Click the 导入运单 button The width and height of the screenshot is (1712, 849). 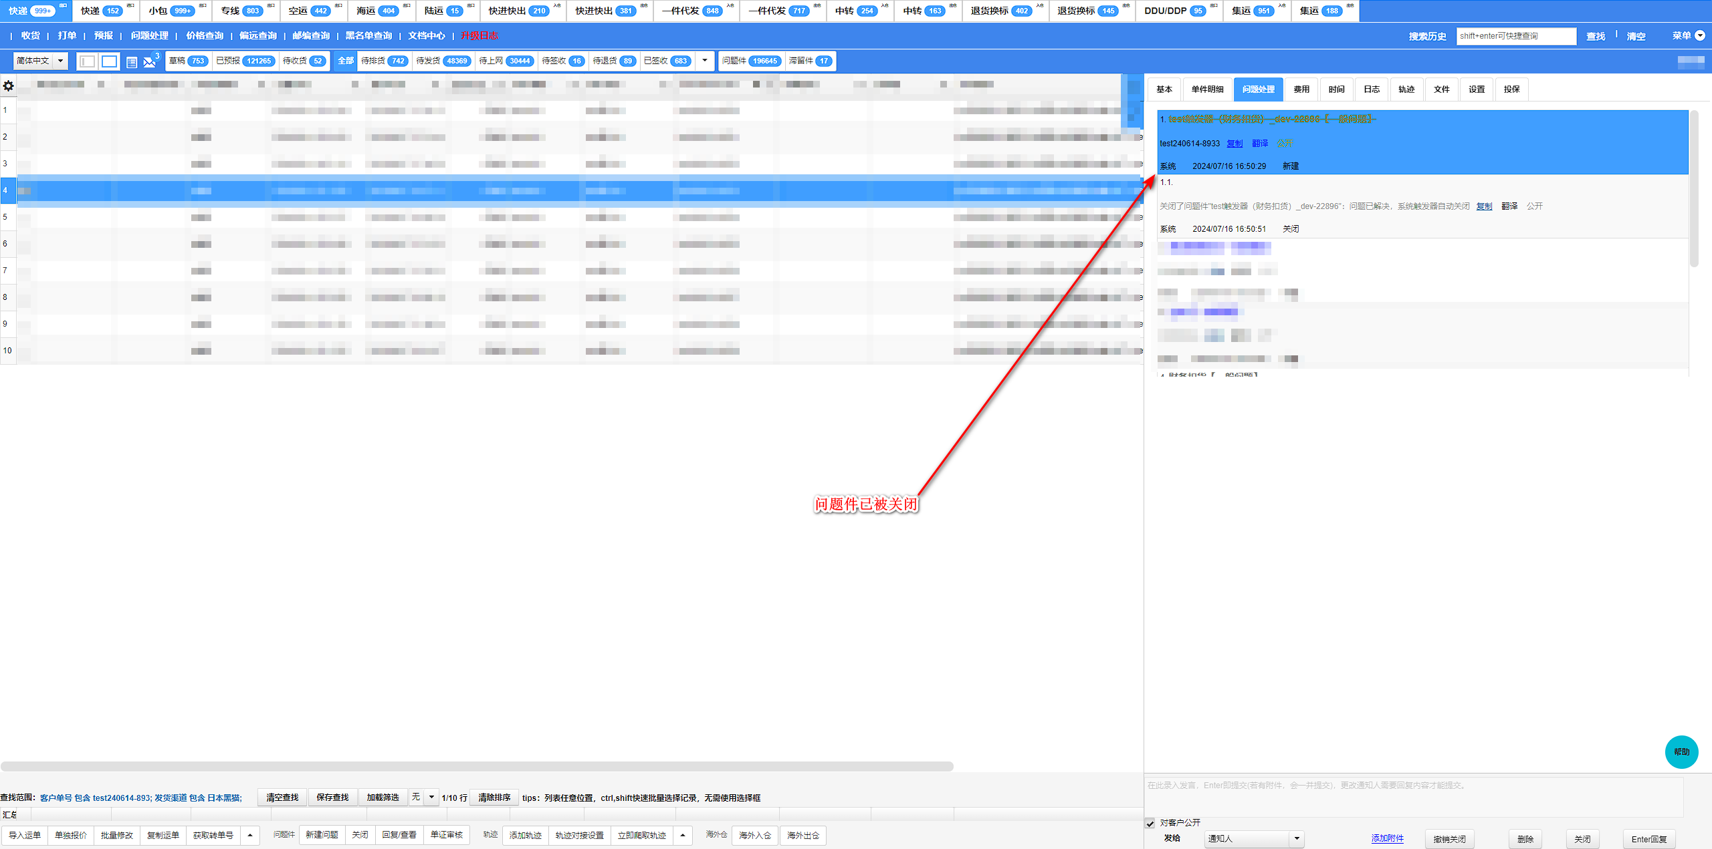(x=25, y=835)
